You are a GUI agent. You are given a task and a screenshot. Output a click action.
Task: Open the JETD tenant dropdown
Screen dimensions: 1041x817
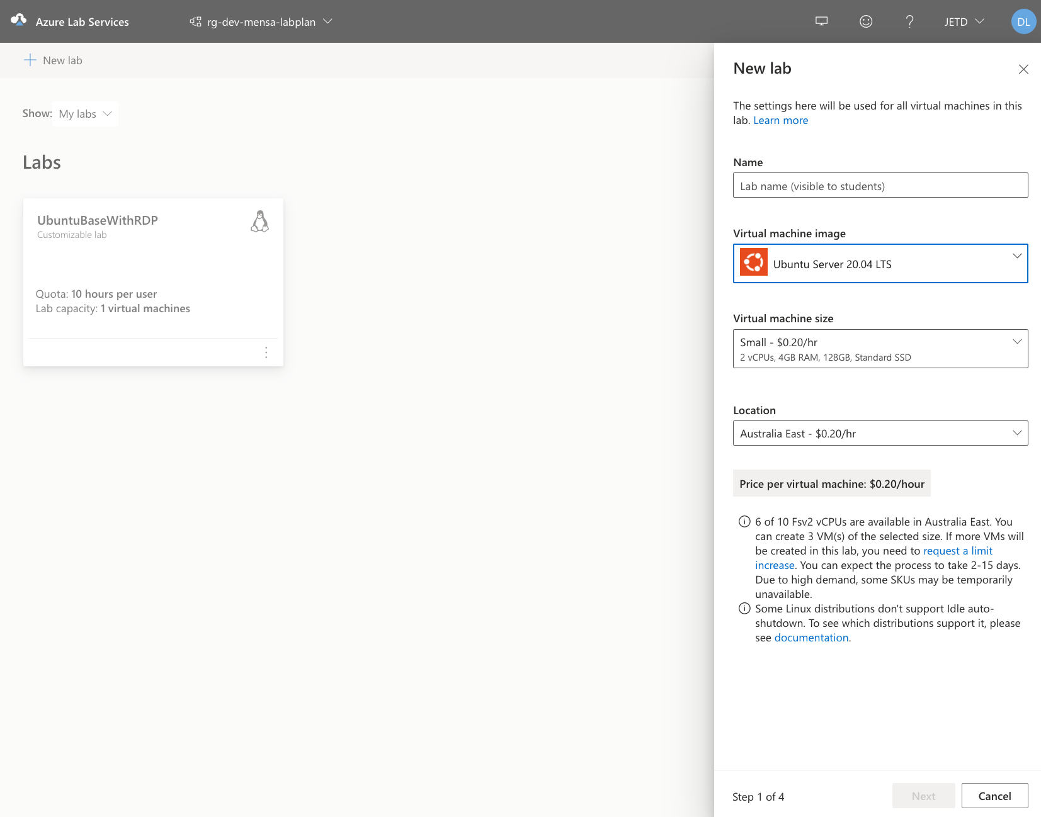coord(964,21)
